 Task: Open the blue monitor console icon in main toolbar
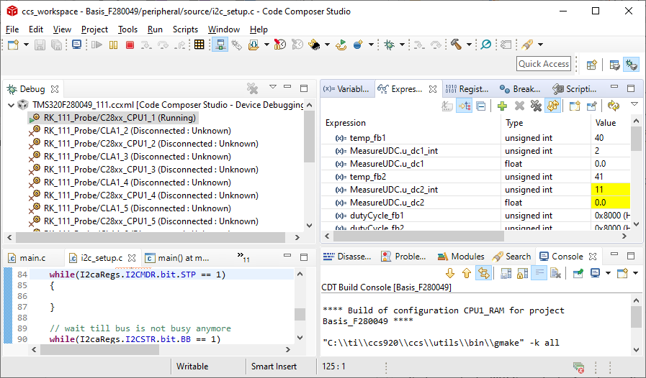pos(76,45)
